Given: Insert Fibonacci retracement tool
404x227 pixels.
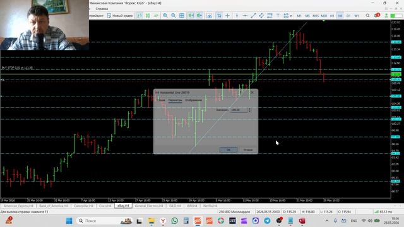Looking at the screenshot, I should click(x=270, y=16).
